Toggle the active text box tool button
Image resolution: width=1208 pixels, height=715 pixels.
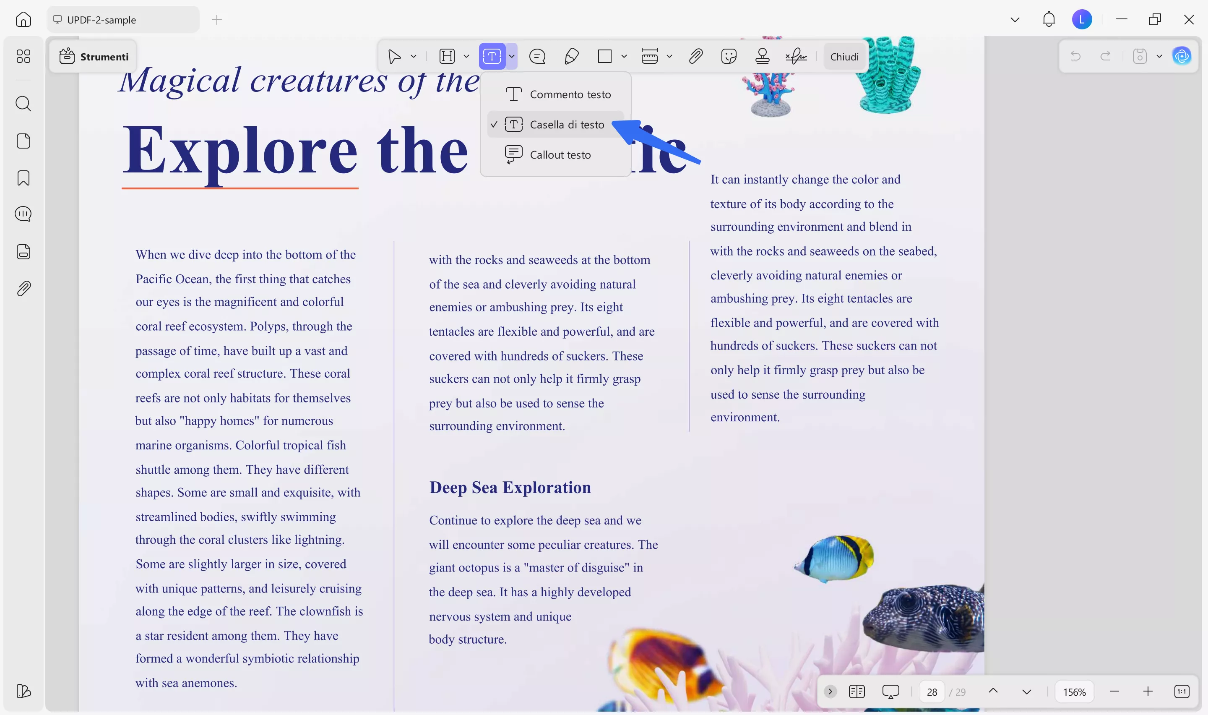492,57
